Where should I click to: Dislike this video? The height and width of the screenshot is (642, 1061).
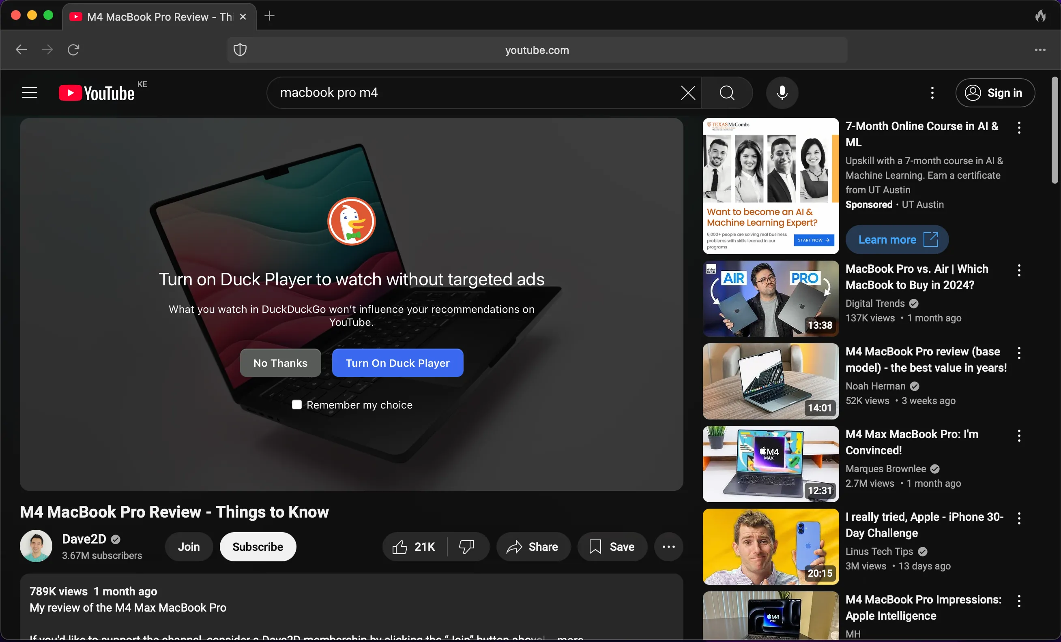(467, 546)
